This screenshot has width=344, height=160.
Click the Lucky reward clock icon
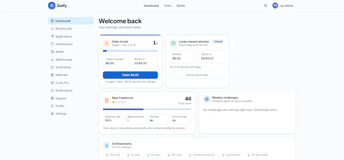click(173, 43)
